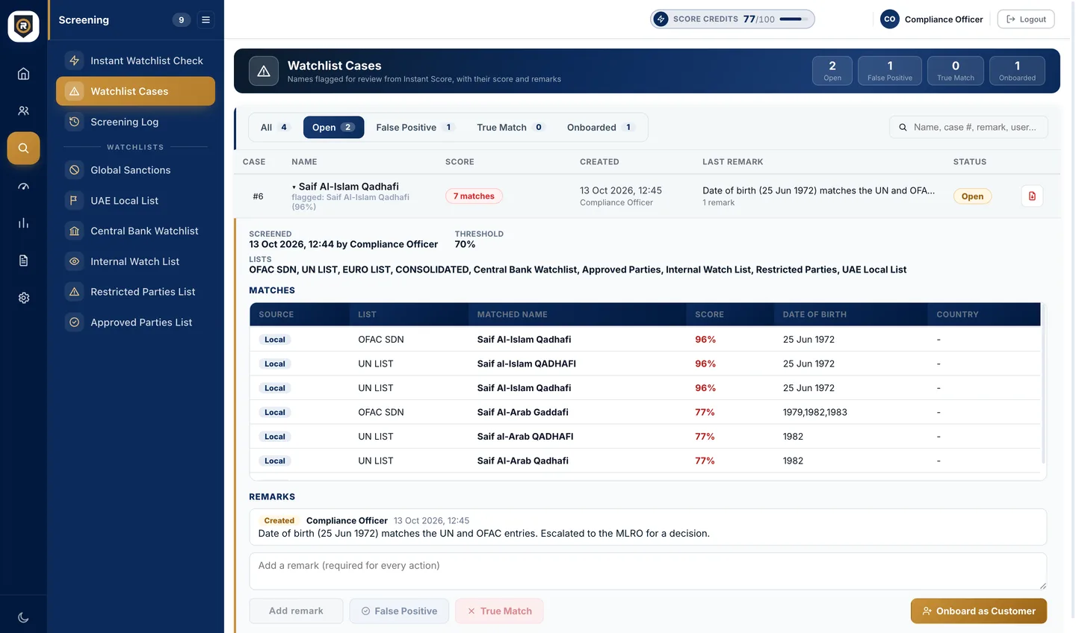Screen dimensions: 1076x633
Task: Click the Screening notification count badge 9
Action: [x=181, y=20]
